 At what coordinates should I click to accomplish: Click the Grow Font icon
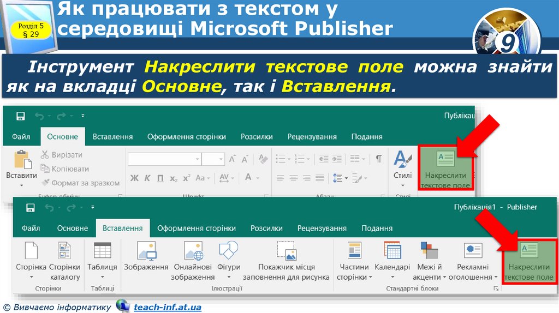coord(232,159)
